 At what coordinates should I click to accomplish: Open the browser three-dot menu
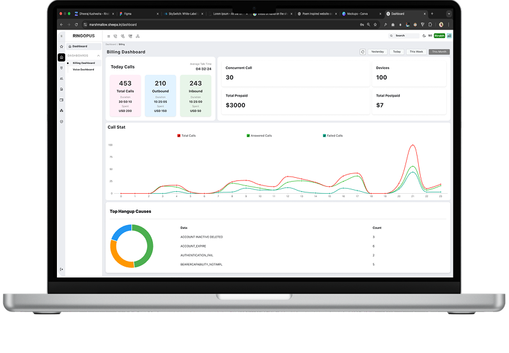(x=449, y=24)
